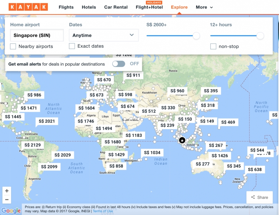Viewport: 279px width, 215px height.
Task: Zoom out of the map
Action: point(7,199)
